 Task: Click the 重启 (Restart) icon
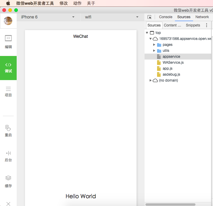click(8, 131)
